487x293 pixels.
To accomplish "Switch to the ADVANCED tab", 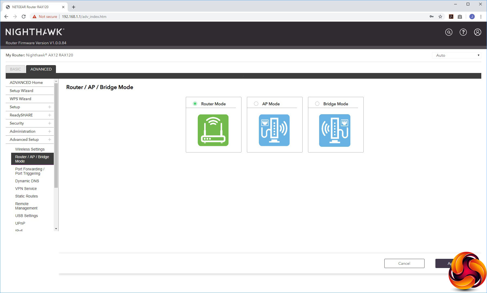I will (x=41, y=69).
